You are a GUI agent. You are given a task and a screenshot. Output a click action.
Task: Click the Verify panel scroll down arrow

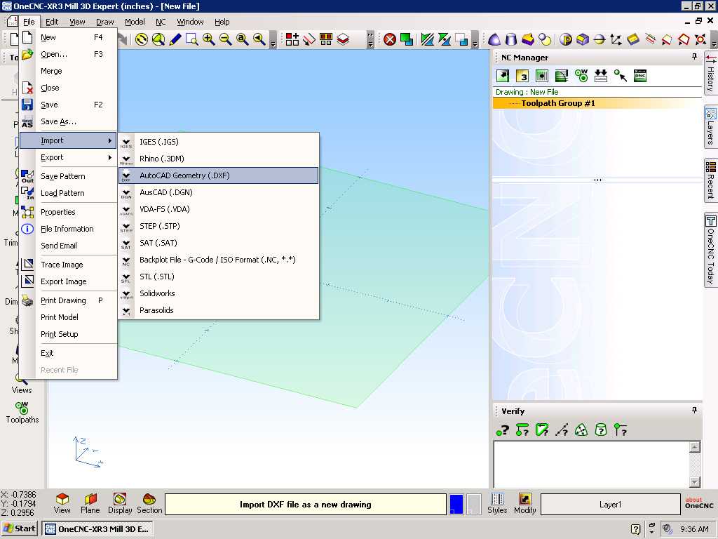tap(695, 481)
